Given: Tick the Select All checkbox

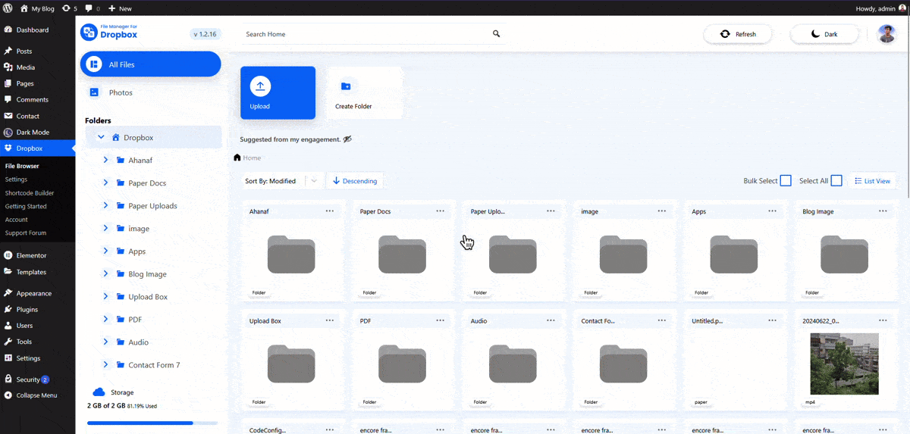Looking at the screenshot, I should click(836, 180).
